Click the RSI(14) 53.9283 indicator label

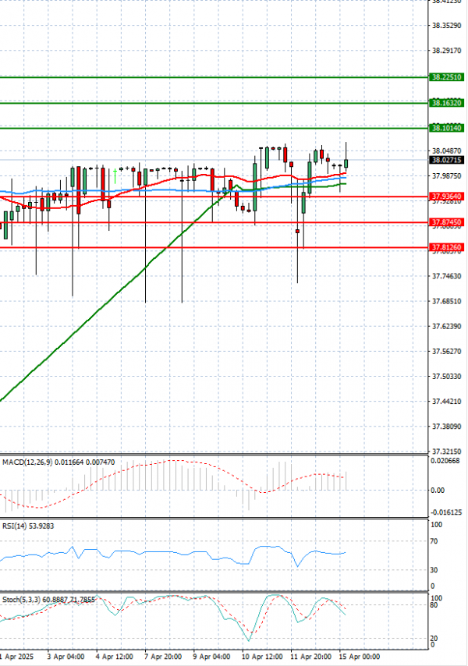[28, 526]
